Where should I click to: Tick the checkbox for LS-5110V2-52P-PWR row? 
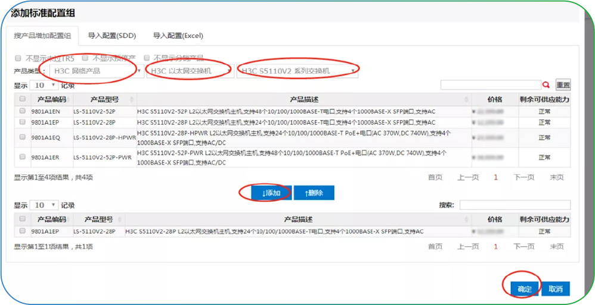23,156
